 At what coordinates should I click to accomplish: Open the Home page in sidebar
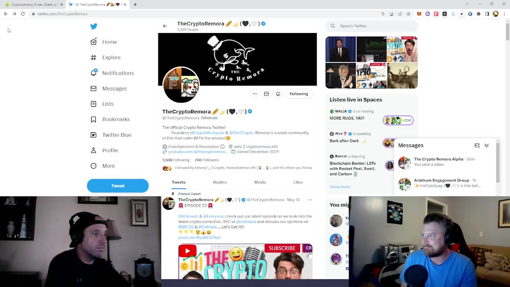pyautogui.click(x=104, y=42)
